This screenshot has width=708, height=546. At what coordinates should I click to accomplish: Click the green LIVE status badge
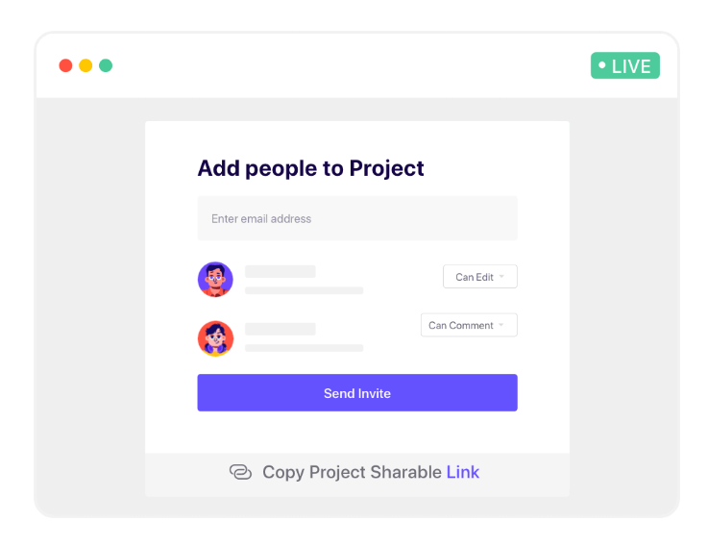625,65
